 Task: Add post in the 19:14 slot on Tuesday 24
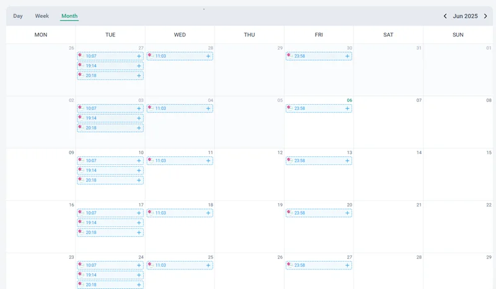(x=139, y=275)
